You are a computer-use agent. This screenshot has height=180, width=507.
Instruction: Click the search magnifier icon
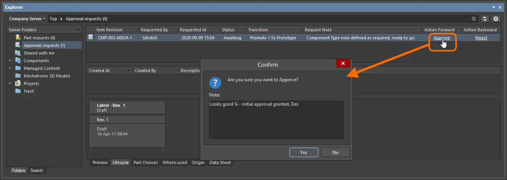[x=474, y=19]
